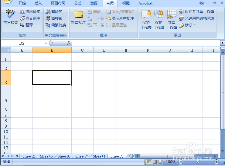Toggle 显示/隐藏批注

(x=121, y=12)
